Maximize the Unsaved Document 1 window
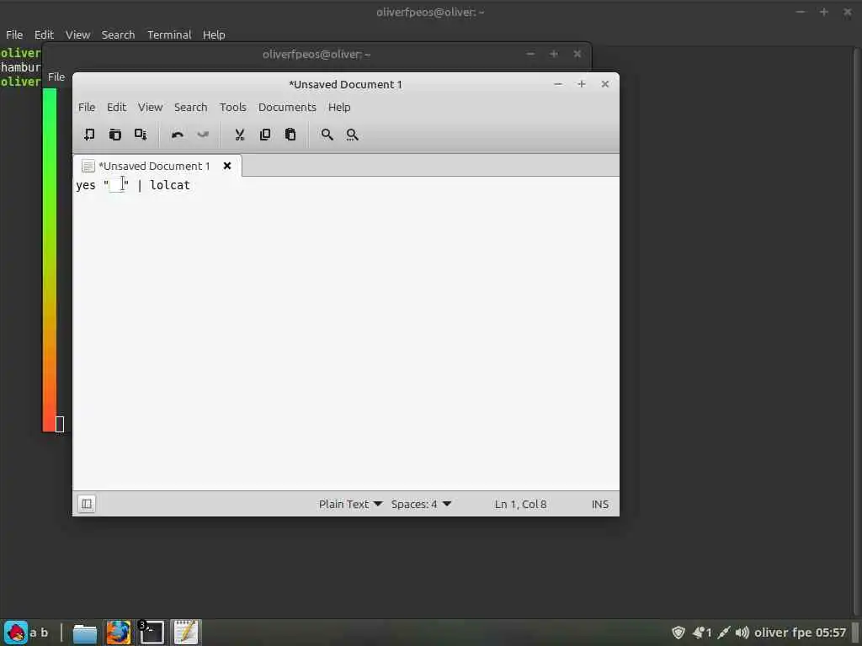The height and width of the screenshot is (646, 862). pyautogui.click(x=581, y=84)
